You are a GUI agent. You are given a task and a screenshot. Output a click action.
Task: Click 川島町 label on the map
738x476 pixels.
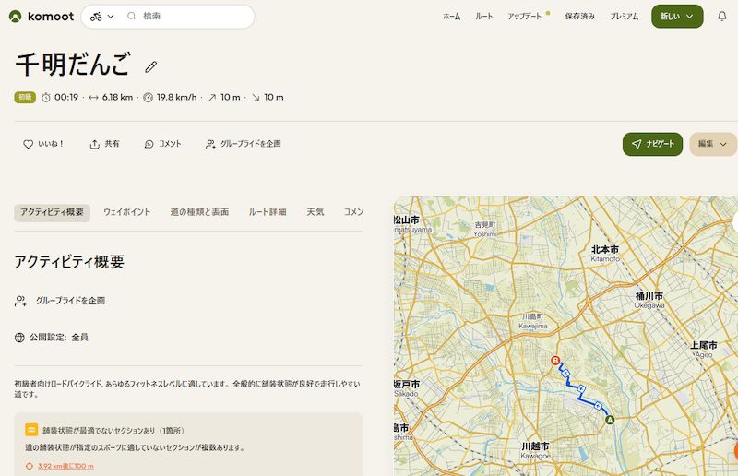pos(533,316)
